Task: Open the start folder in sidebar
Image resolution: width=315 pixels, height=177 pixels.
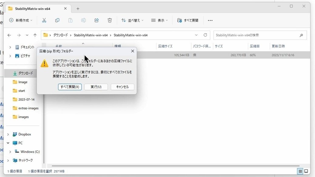Action: tap(19, 91)
